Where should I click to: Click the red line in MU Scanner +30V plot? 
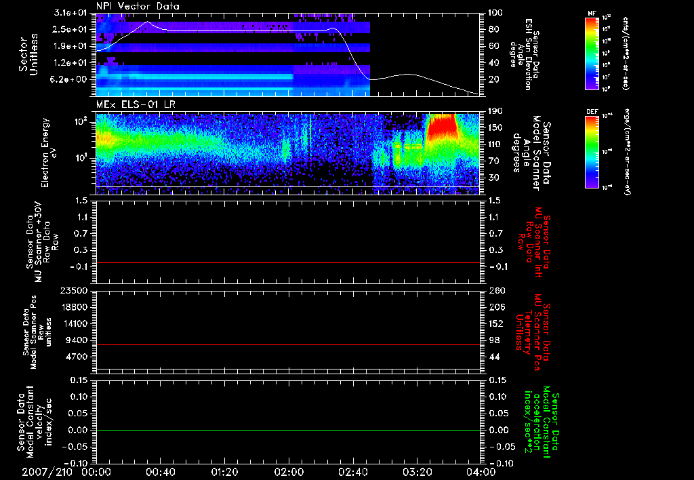click(288, 262)
